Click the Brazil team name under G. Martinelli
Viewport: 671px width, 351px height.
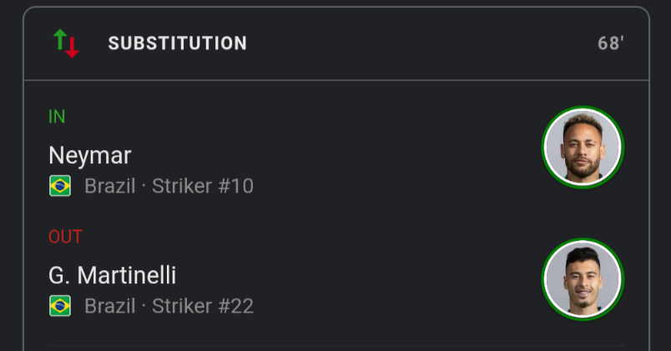click(x=110, y=306)
